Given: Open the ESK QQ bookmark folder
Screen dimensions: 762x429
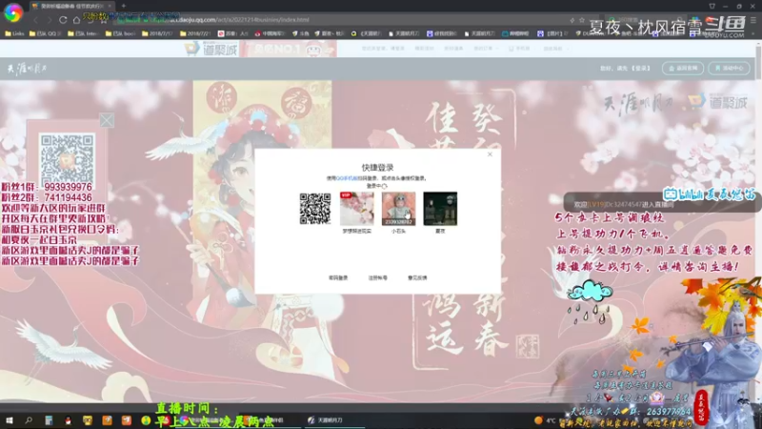Looking at the screenshot, I should pos(45,33).
